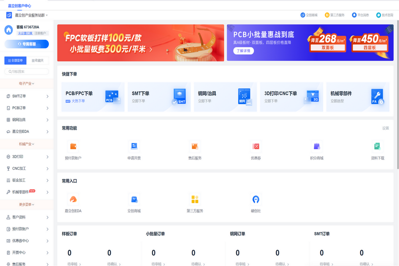
Task: Open the 售后服务 function icon under 常用功能
Action: click(195, 146)
